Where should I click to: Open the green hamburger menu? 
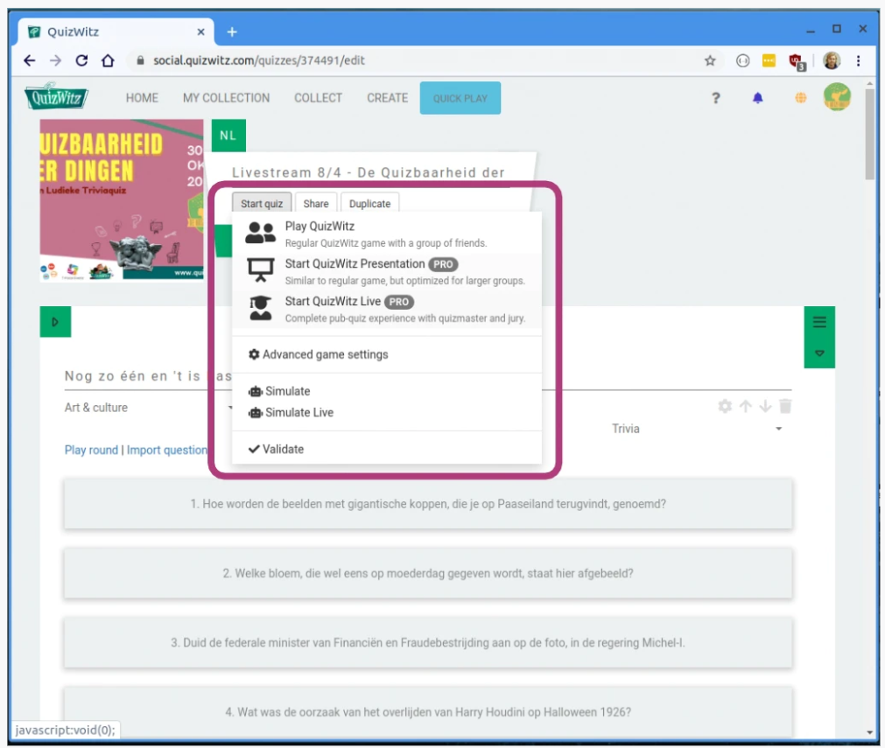[819, 322]
